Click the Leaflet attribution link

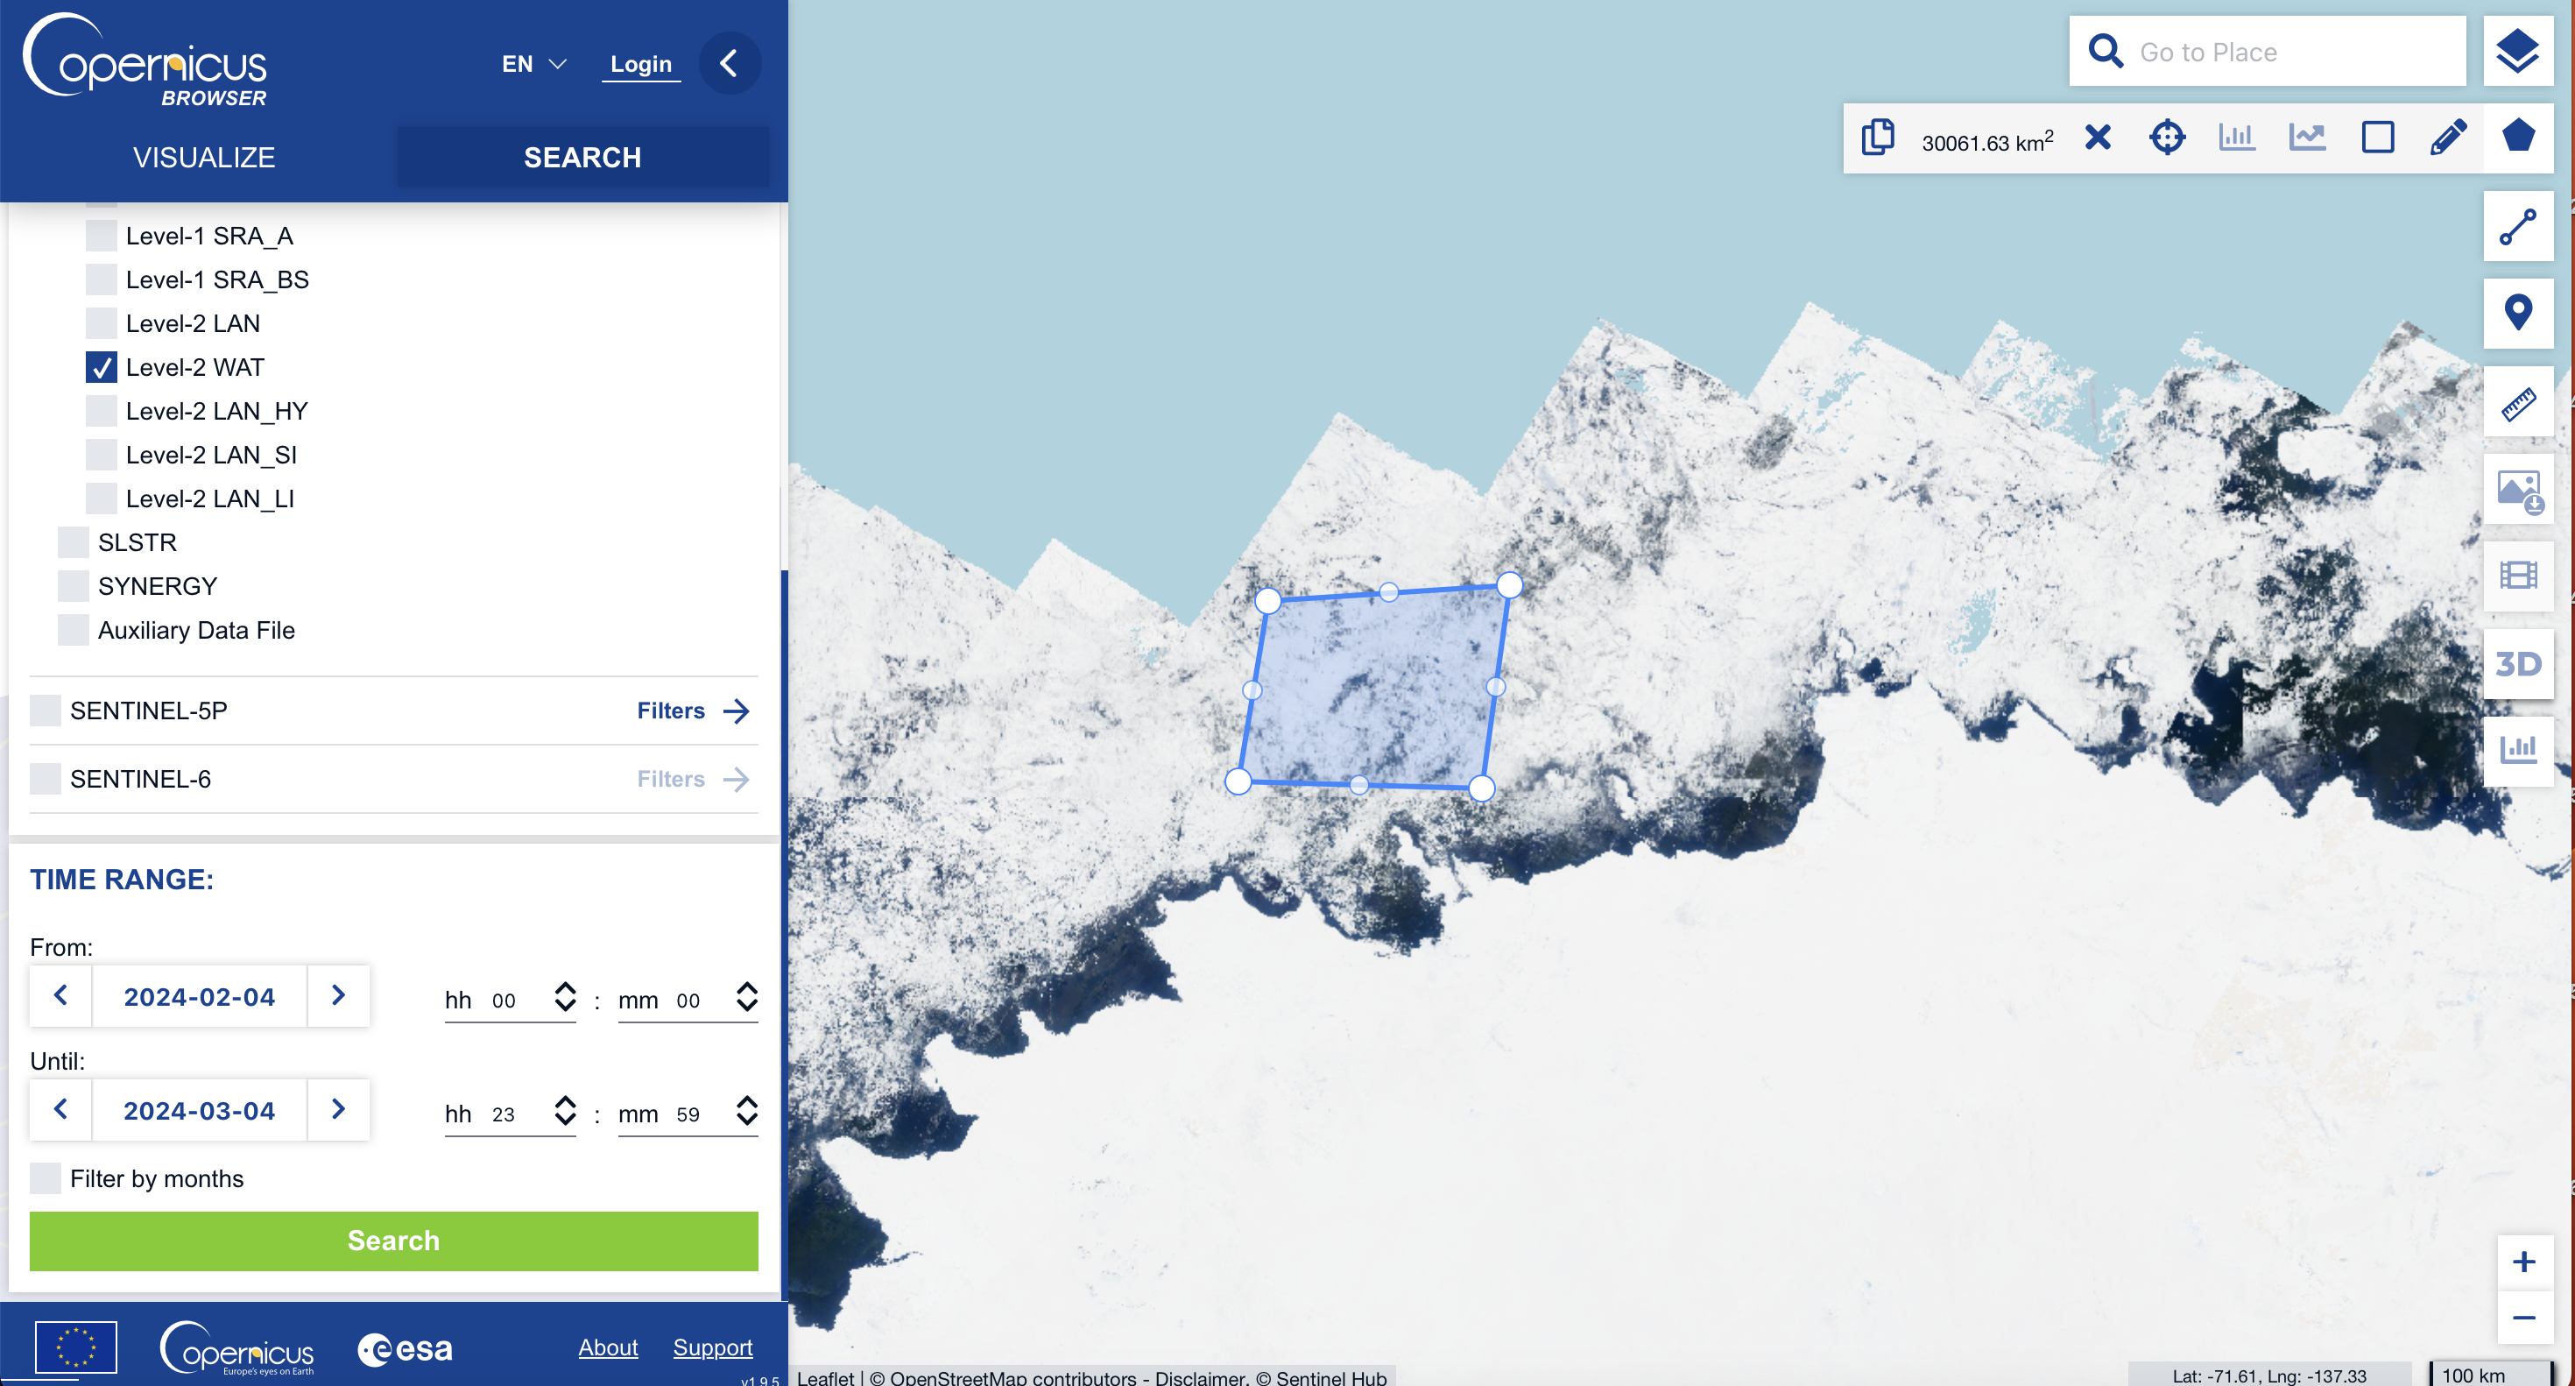(x=825, y=1377)
